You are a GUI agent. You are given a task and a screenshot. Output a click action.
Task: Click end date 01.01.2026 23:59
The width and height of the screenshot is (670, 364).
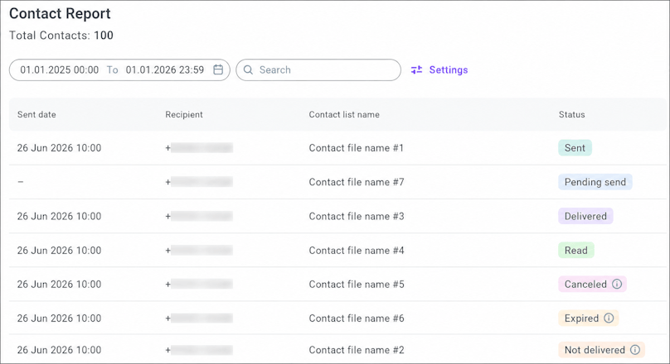165,69
